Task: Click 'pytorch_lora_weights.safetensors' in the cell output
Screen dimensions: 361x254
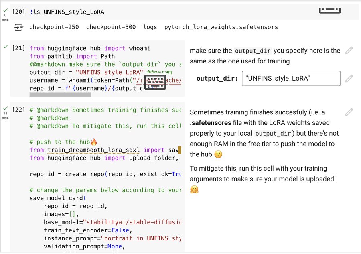Action: [x=221, y=27]
